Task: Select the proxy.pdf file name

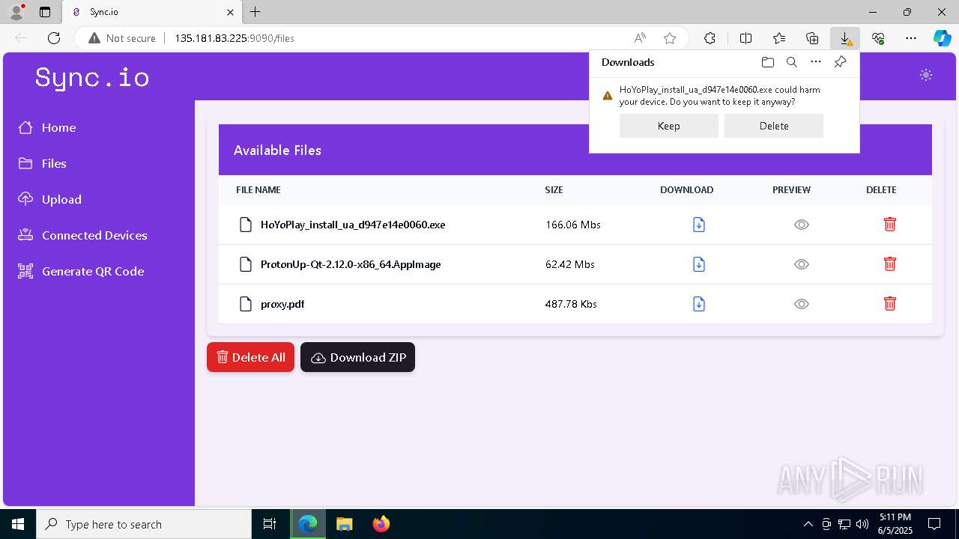Action: 282,304
